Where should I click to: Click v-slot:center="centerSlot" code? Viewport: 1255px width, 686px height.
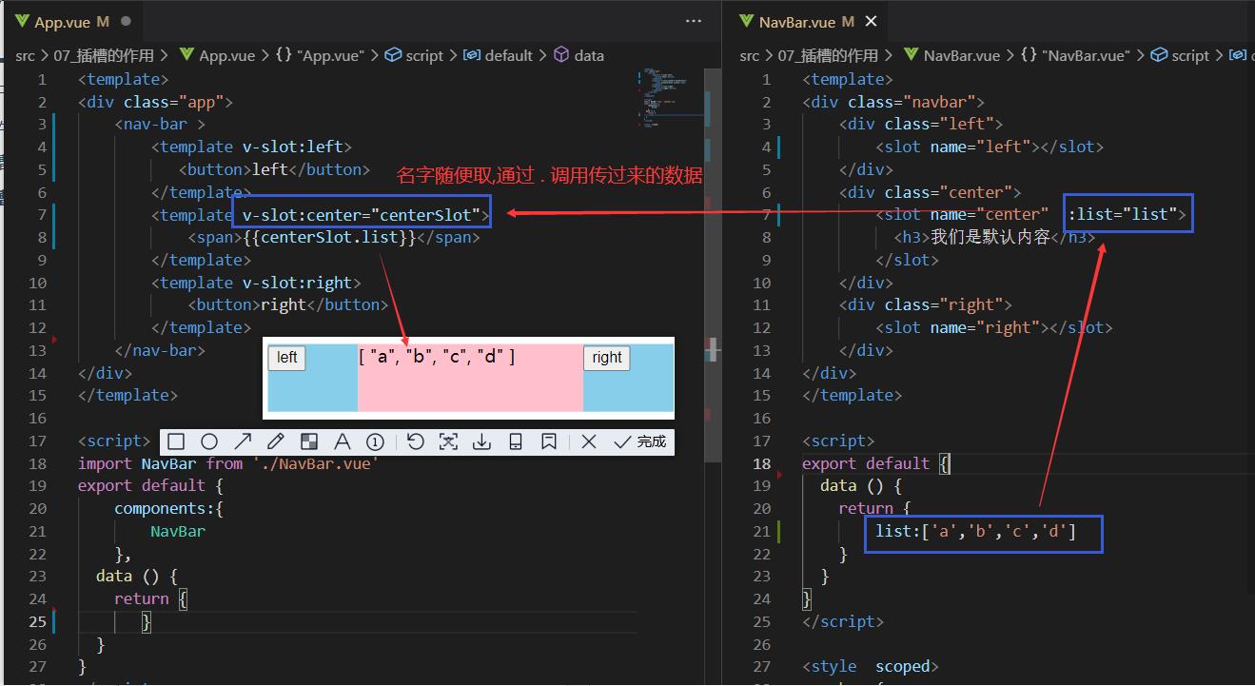362,215
